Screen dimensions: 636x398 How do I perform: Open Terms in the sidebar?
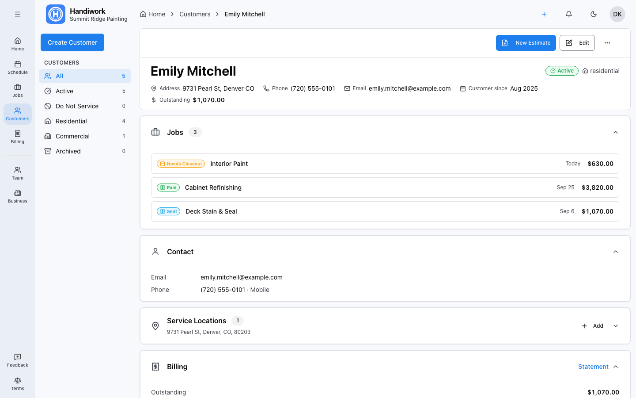(18, 383)
